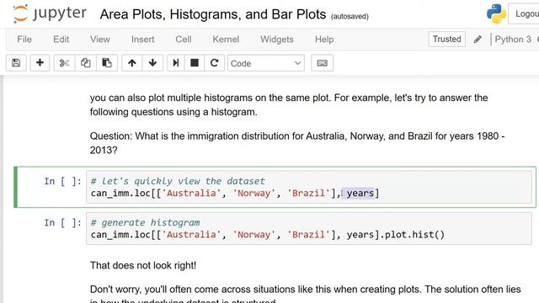Select the In [ ] prompt of histogram cell
The width and height of the screenshot is (539, 303).
(x=62, y=222)
